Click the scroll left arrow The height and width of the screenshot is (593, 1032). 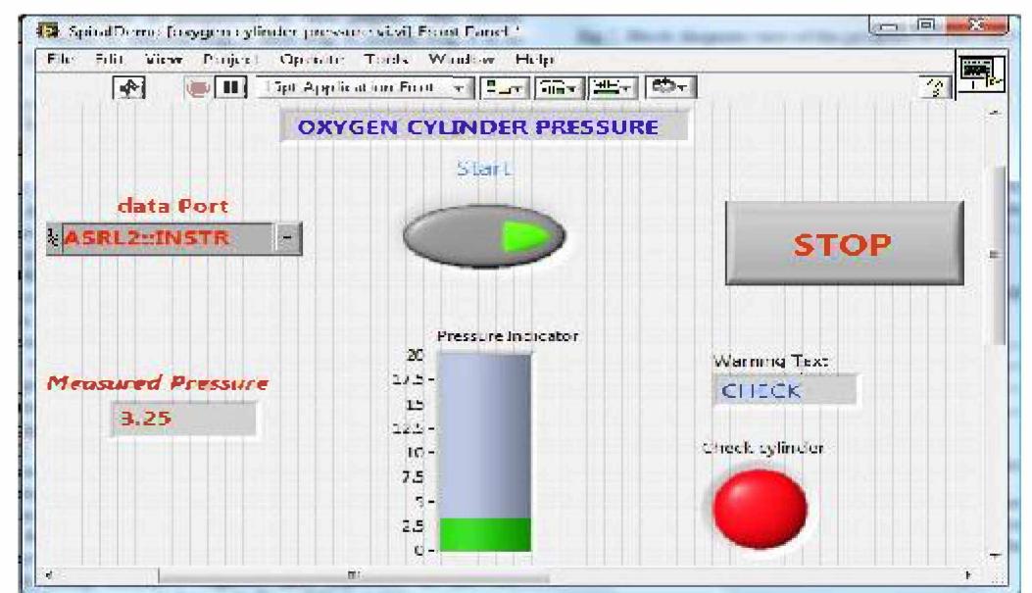[x=49, y=575]
